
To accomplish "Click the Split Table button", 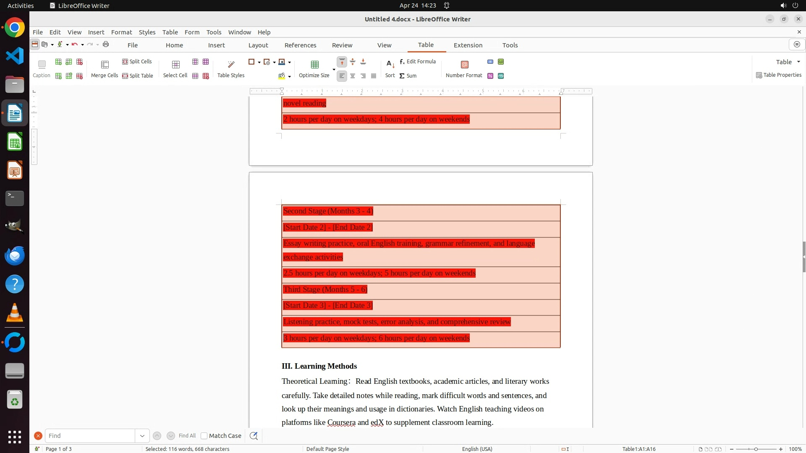I will point(137,76).
